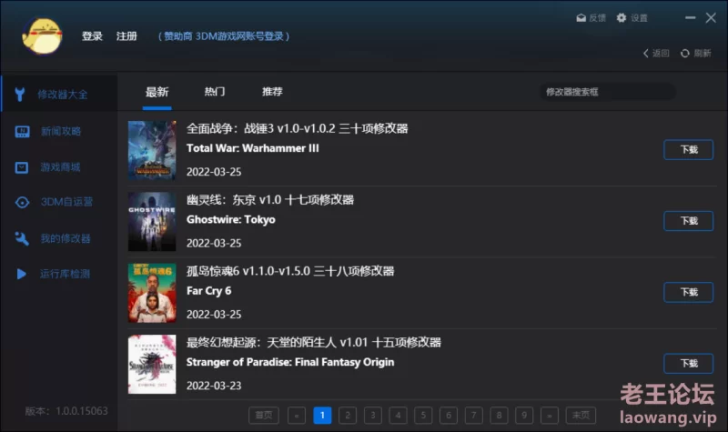Image resolution: width=728 pixels, height=432 pixels.
Task: Go to page 3
Action: click(373, 416)
